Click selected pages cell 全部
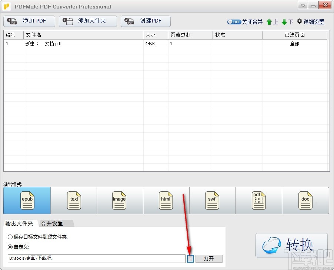This screenshot has height=270, width=334. [295, 44]
